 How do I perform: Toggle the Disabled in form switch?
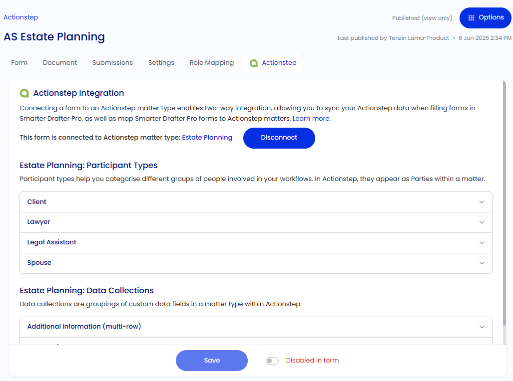click(272, 361)
